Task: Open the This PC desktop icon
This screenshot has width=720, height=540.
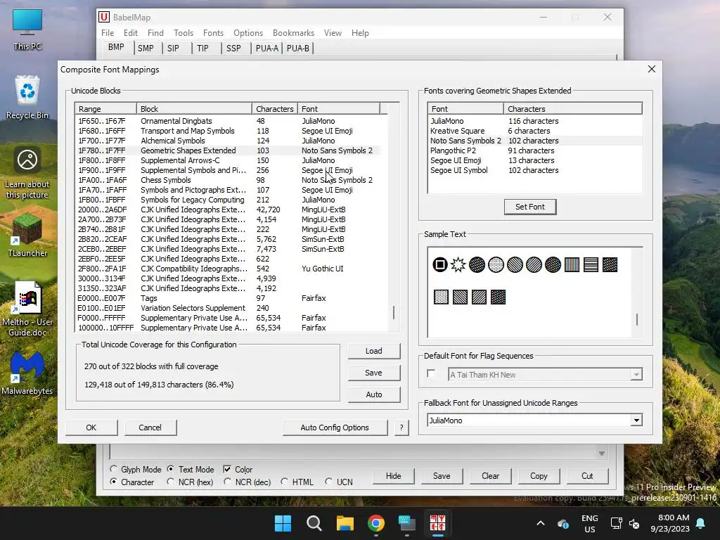Action: (27, 30)
